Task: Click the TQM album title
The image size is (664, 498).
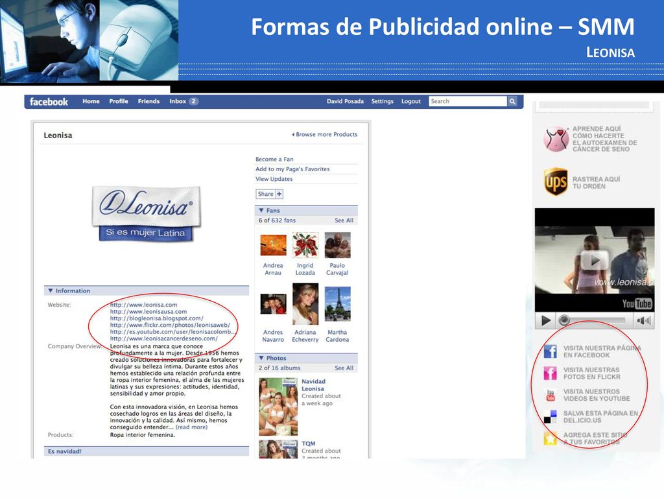Action: pos(308,444)
